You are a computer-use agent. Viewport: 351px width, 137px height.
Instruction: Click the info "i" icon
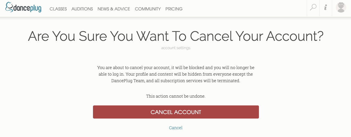(x=326, y=7)
